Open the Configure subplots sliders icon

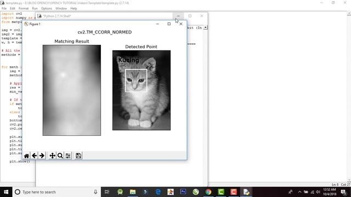pos(68,155)
